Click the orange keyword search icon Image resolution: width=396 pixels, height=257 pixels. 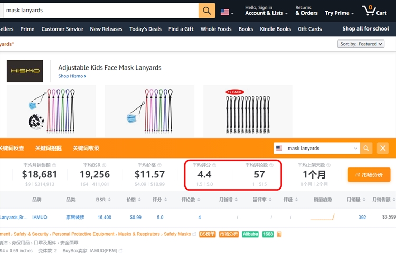point(367,148)
